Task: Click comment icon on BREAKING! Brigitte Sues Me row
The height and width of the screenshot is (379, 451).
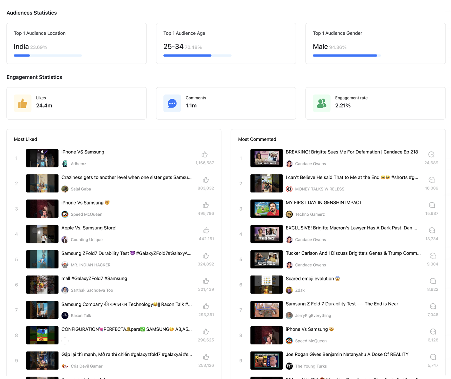Action: click(x=431, y=154)
